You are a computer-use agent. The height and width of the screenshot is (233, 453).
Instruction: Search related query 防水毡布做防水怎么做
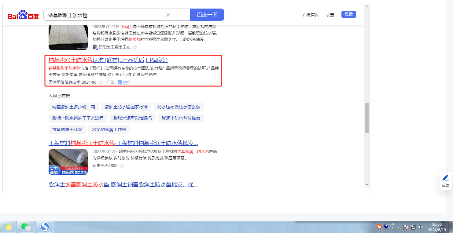point(179,107)
